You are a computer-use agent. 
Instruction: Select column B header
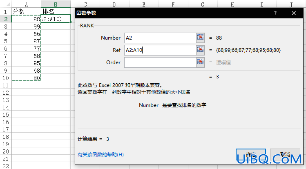click(x=56, y=4)
